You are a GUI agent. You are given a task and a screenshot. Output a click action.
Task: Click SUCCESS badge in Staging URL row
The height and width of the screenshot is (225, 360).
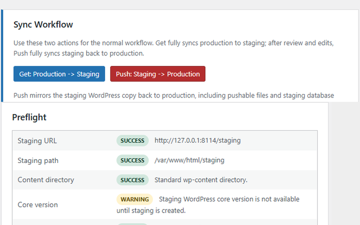(x=133, y=141)
